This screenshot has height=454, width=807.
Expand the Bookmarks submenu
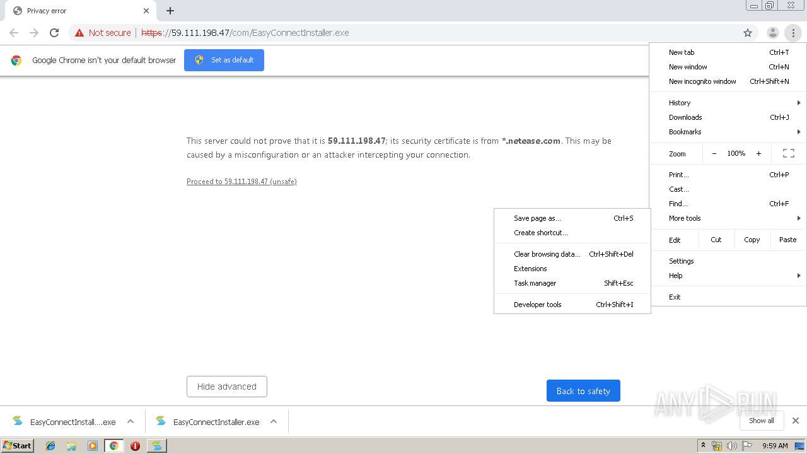point(728,132)
